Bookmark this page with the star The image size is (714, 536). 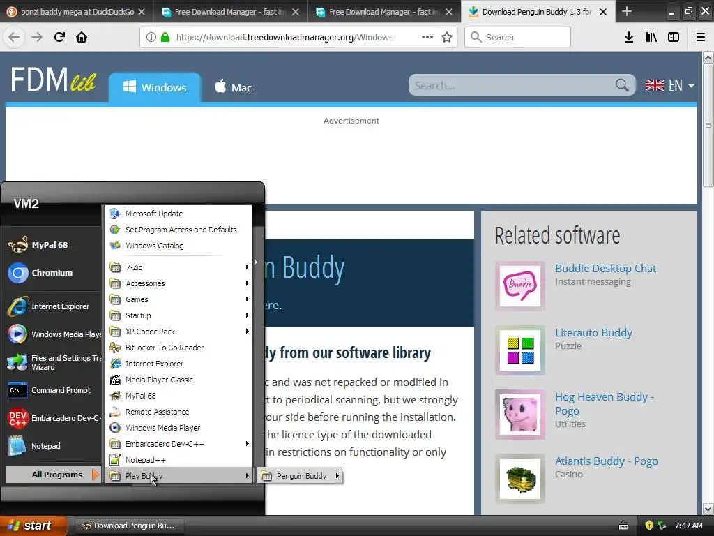[x=447, y=37]
